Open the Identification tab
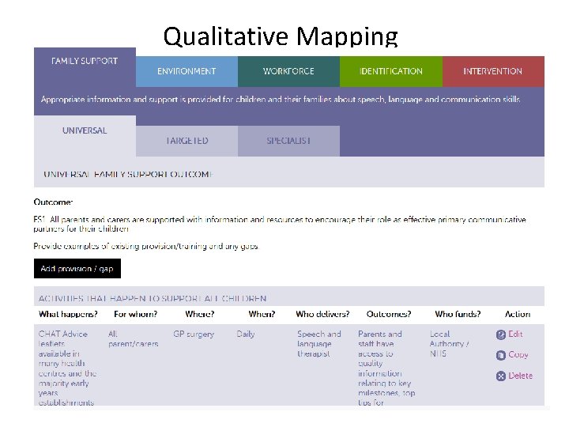Image resolution: width=569 pixels, height=427 pixels. coord(391,71)
